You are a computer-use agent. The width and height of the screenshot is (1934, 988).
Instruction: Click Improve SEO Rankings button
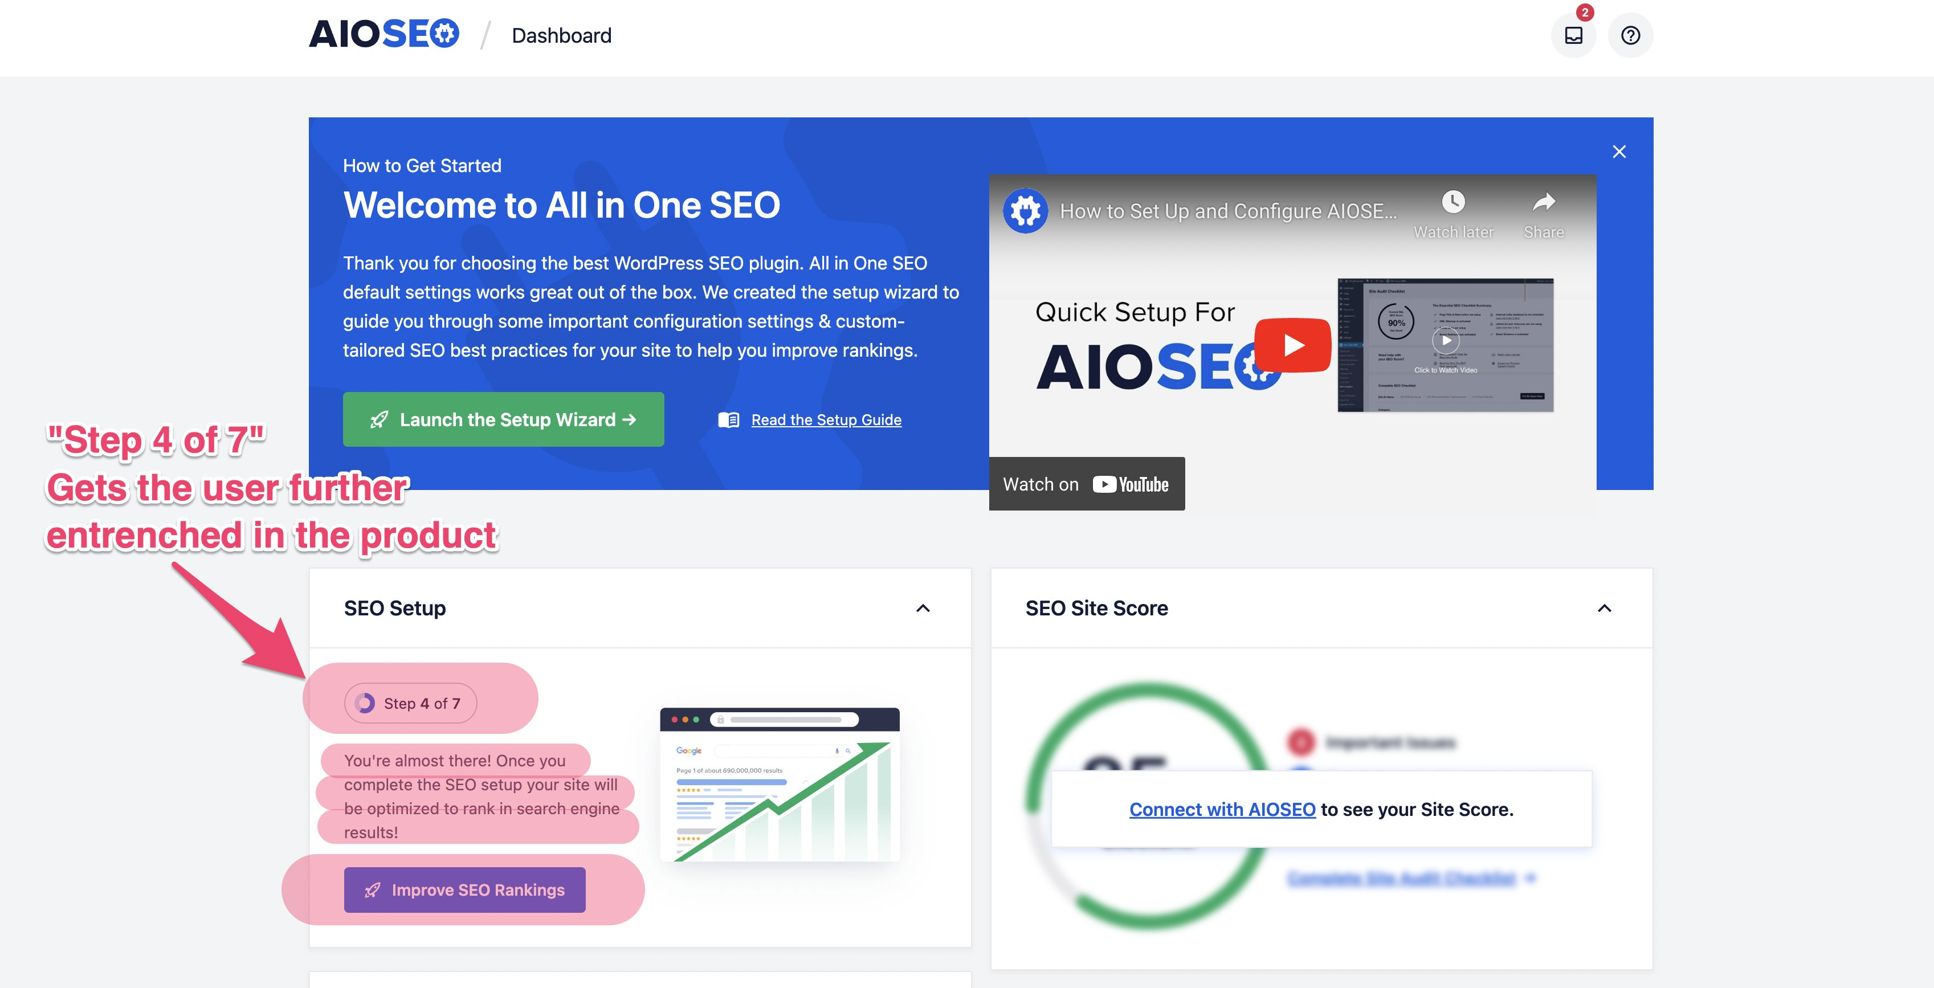(465, 889)
